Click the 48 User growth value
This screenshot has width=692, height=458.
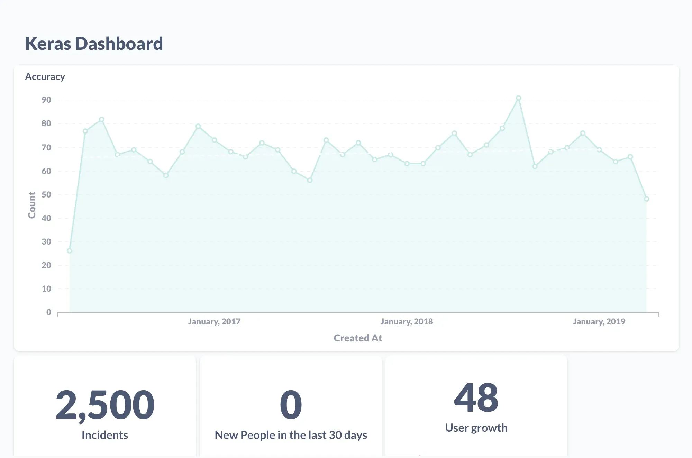click(x=476, y=398)
